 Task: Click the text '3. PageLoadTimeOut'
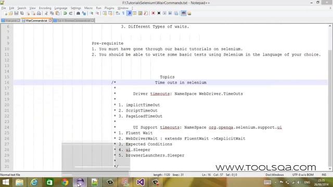(140, 116)
